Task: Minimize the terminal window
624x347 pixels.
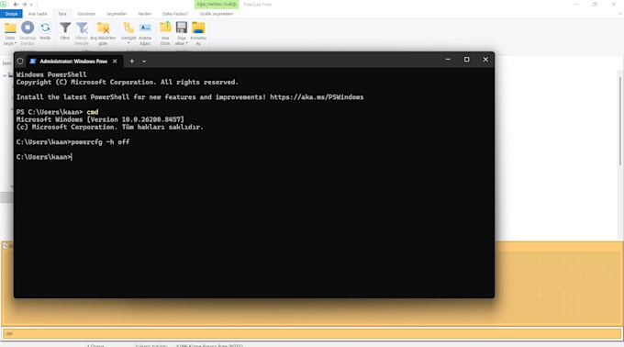Action: pos(448,60)
